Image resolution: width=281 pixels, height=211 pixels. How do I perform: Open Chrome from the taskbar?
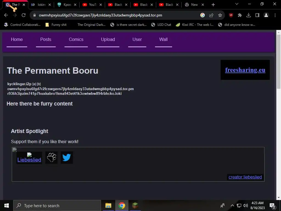tap(122, 206)
